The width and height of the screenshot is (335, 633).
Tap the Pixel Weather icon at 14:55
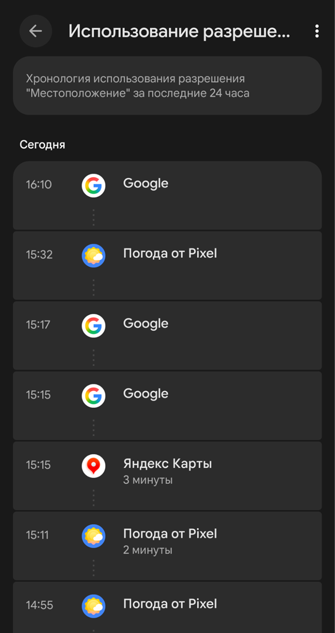coord(93,606)
